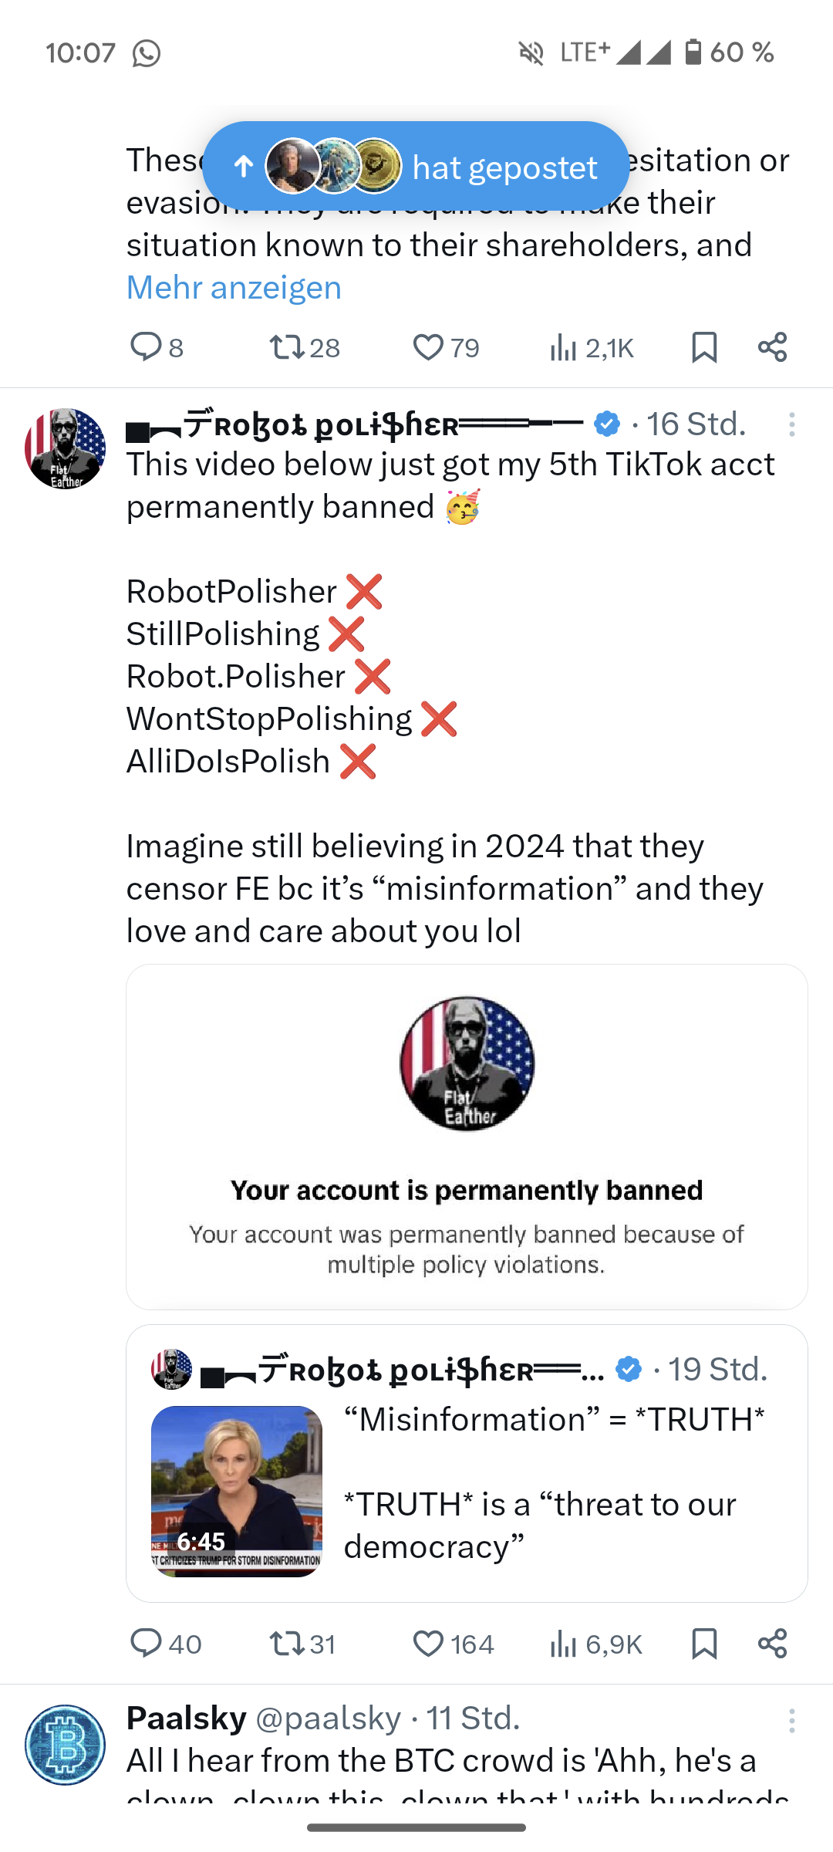Open the permanently banned screenshot image

coord(467,1136)
